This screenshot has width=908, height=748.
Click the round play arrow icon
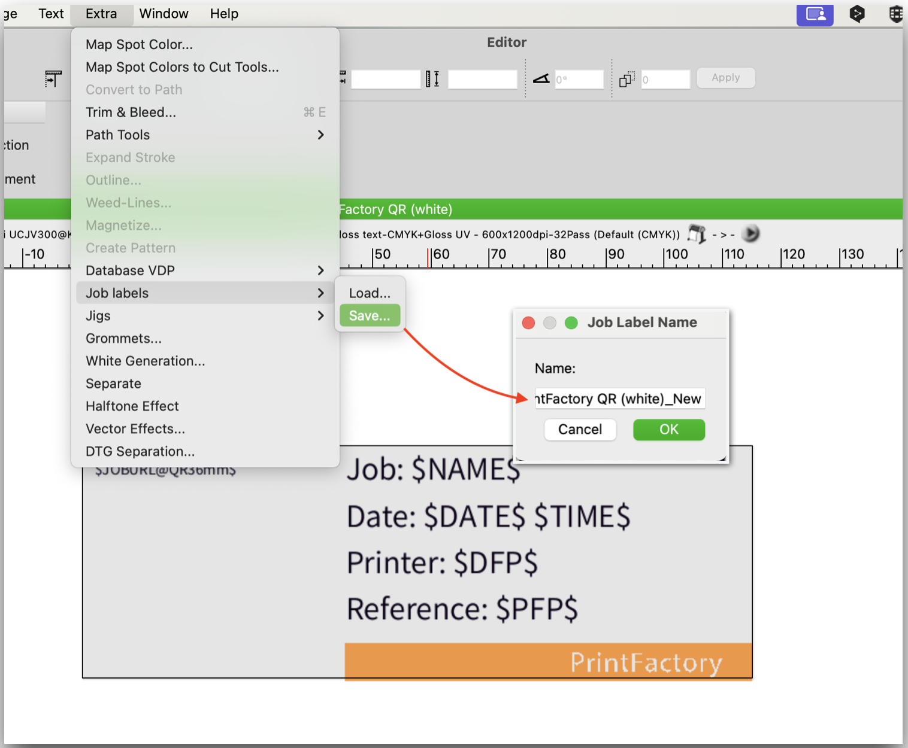(x=750, y=233)
